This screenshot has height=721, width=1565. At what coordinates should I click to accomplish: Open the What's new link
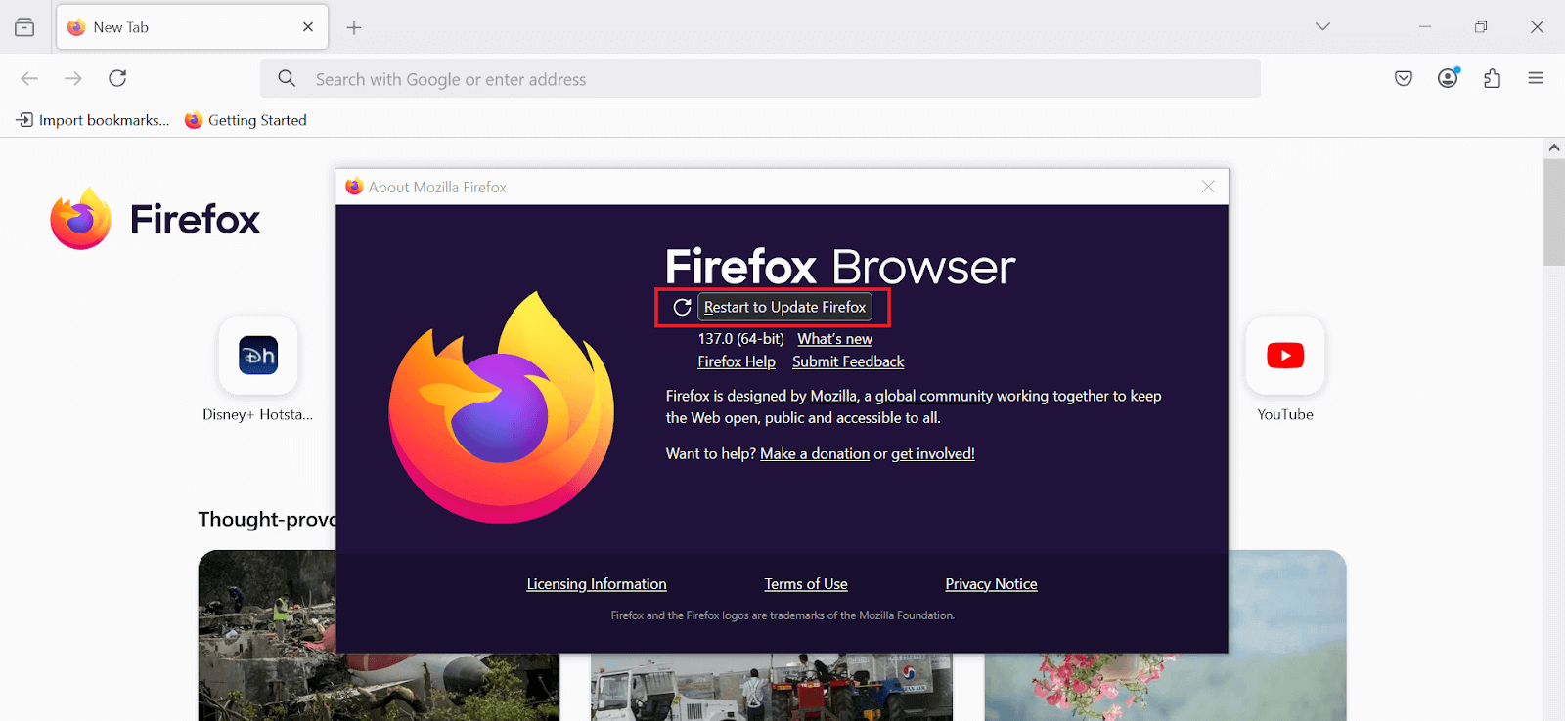tap(834, 339)
